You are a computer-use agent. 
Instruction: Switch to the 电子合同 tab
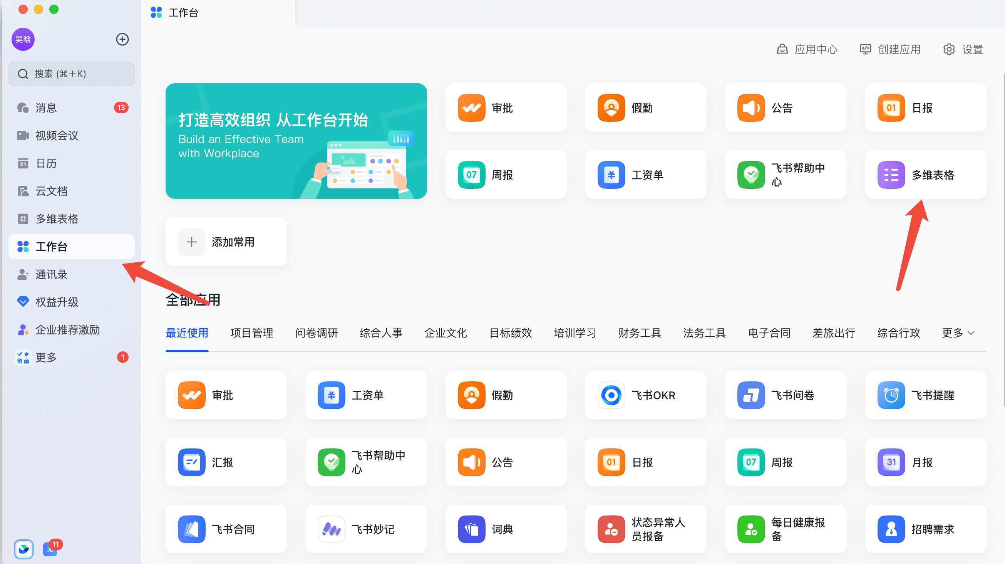pos(769,333)
